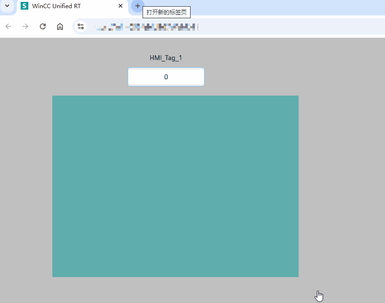Click the 打开新的标签页 tooltip
Image resolution: width=385 pixels, height=303 pixels.
tap(167, 12)
